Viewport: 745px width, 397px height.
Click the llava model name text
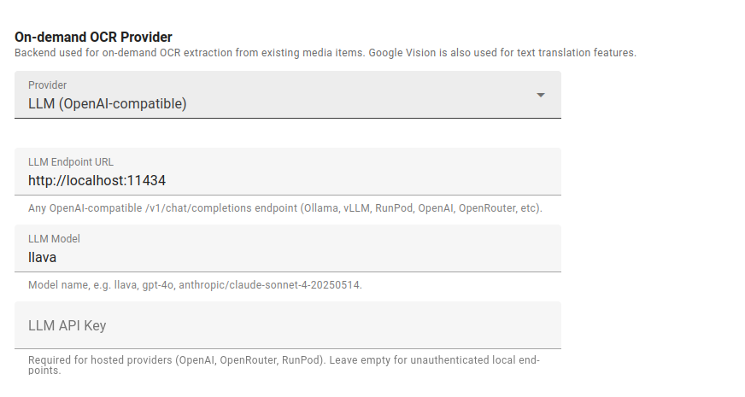43,258
